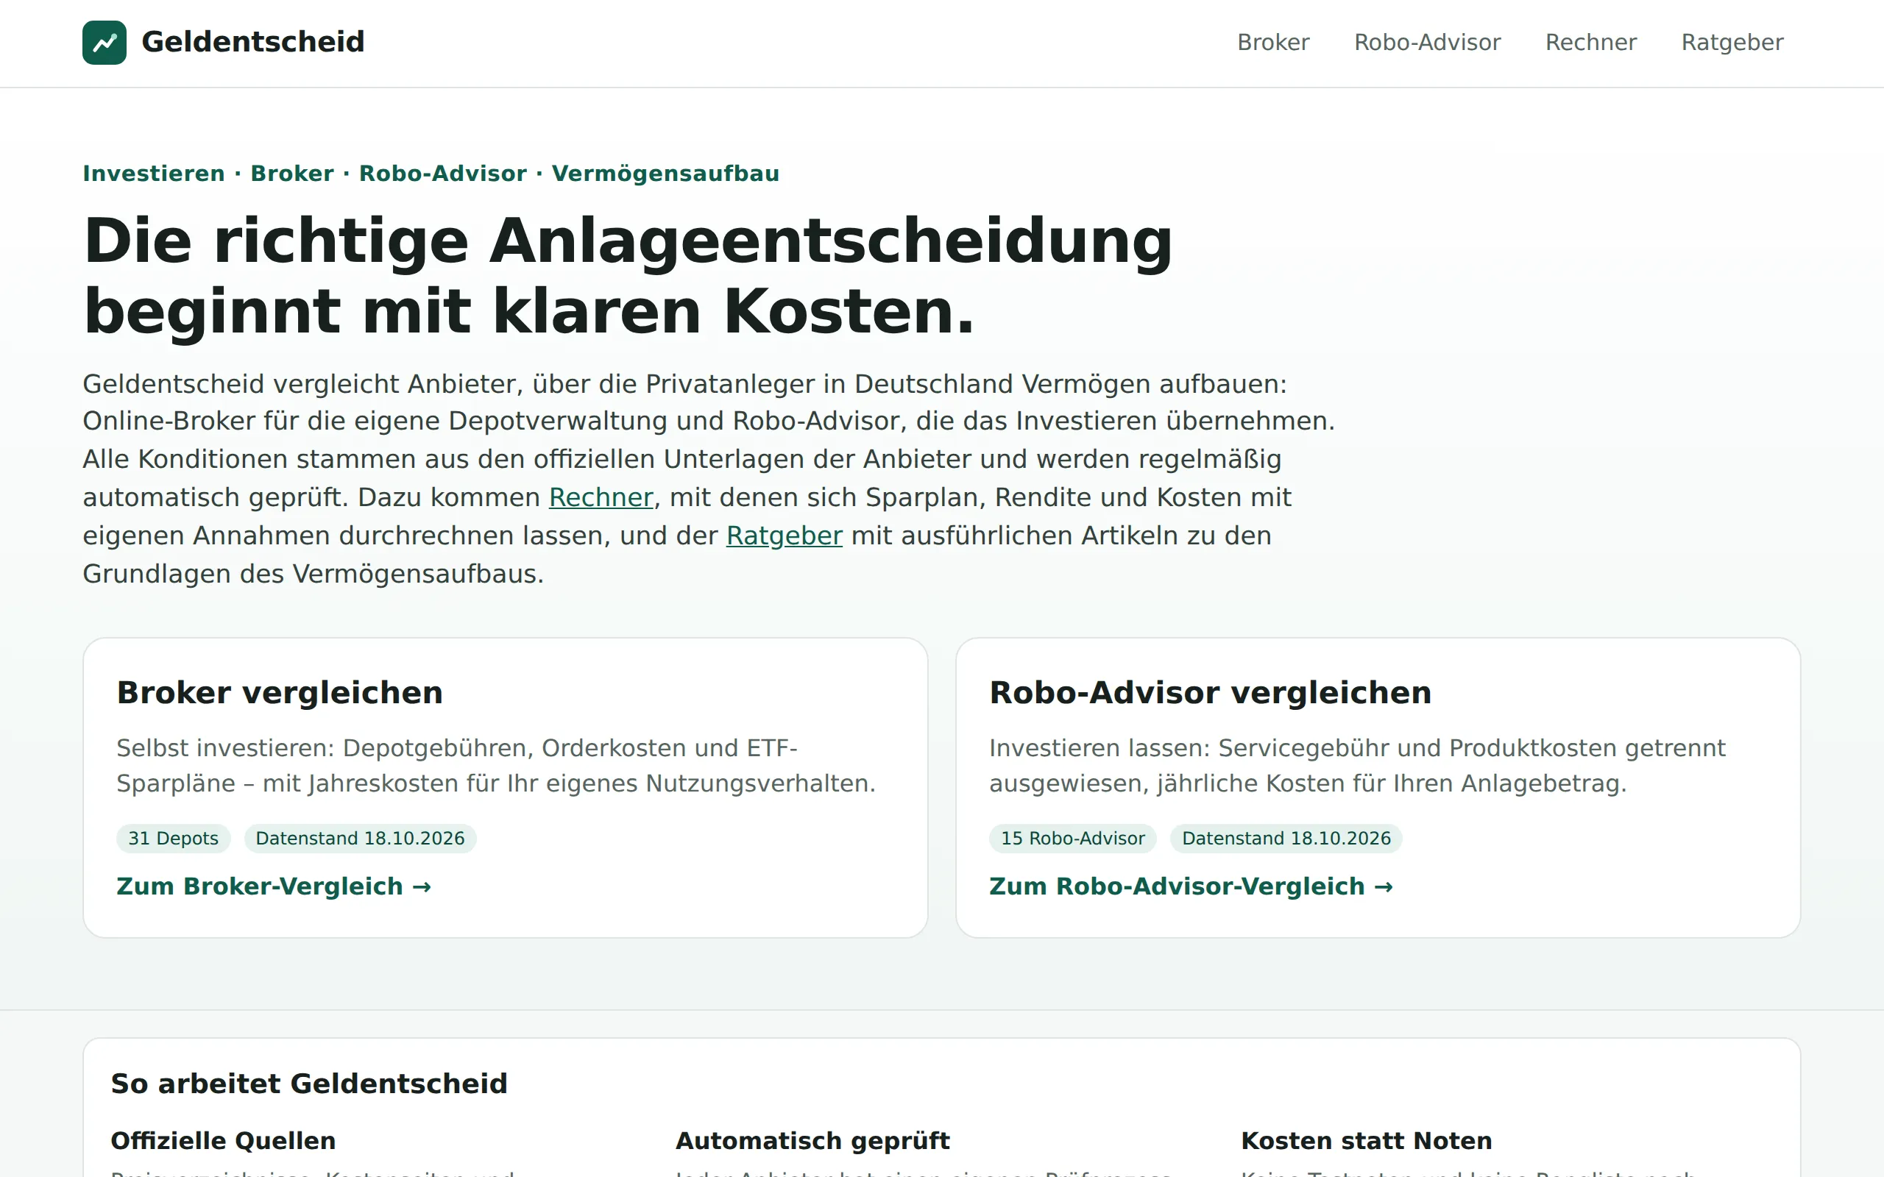Click Broker card description about Depotgebühren
This screenshot has width=1884, height=1177.
click(x=497, y=765)
